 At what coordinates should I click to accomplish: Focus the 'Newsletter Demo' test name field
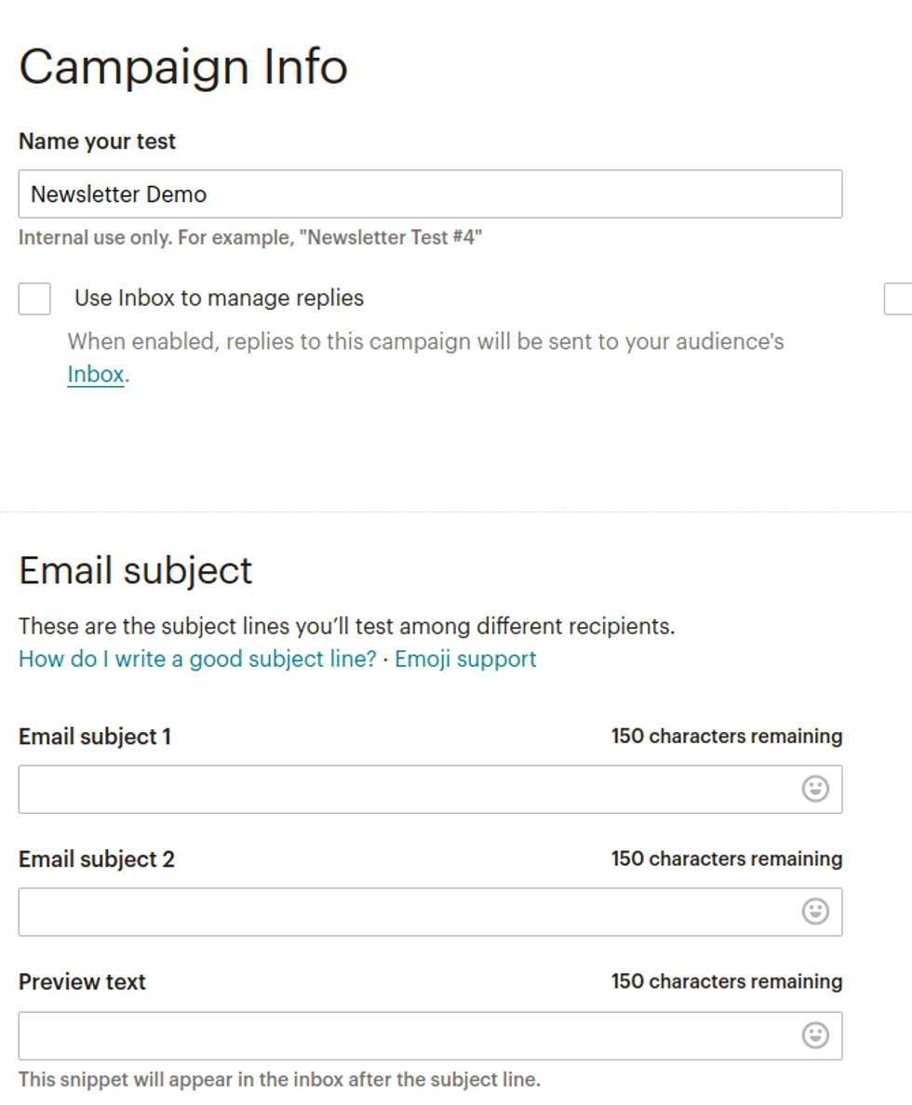(x=430, y=194)
